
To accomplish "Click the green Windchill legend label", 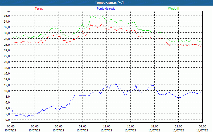I will tap(174, 9).
